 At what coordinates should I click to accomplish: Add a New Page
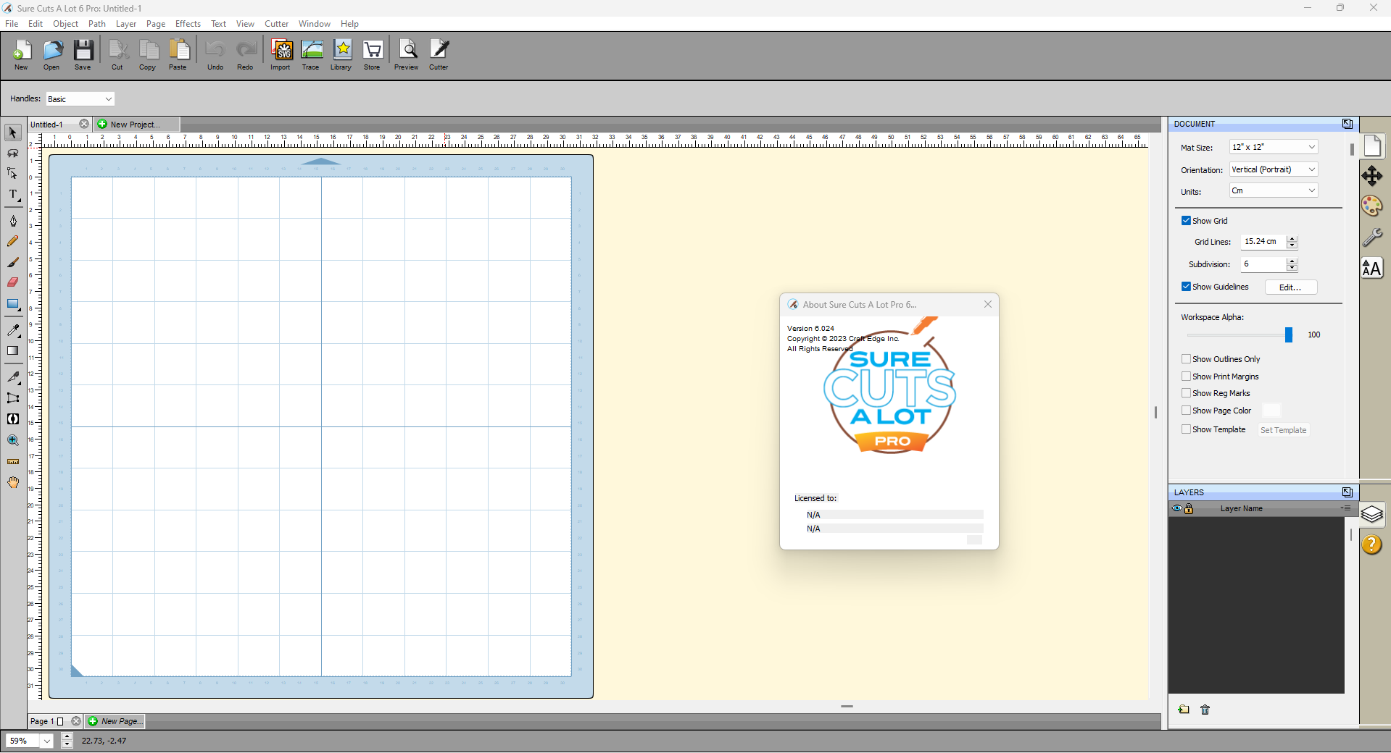tap(115, 721)
